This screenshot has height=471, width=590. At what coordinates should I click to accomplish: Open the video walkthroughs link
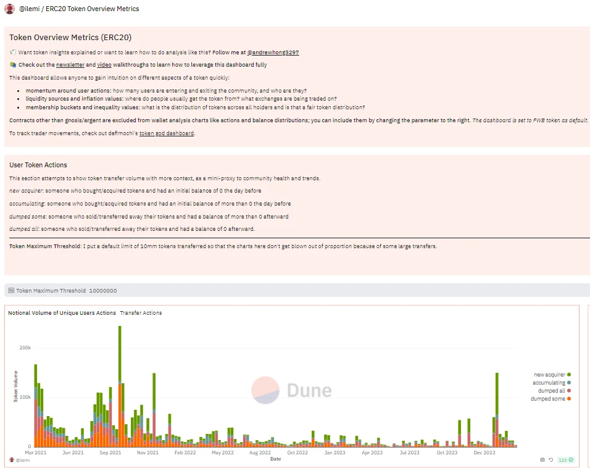tap(104, 65)
